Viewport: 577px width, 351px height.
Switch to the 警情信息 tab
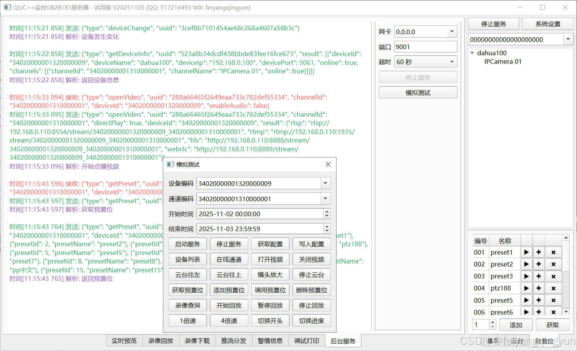270,341
